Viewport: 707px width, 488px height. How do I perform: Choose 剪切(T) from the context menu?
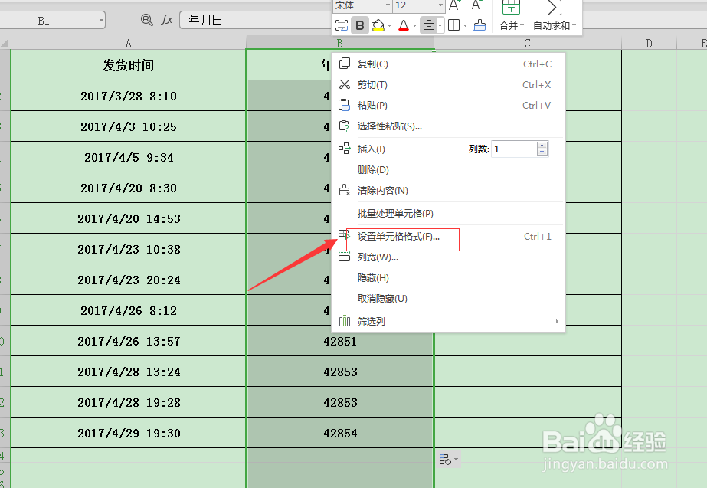coord(448,85)
